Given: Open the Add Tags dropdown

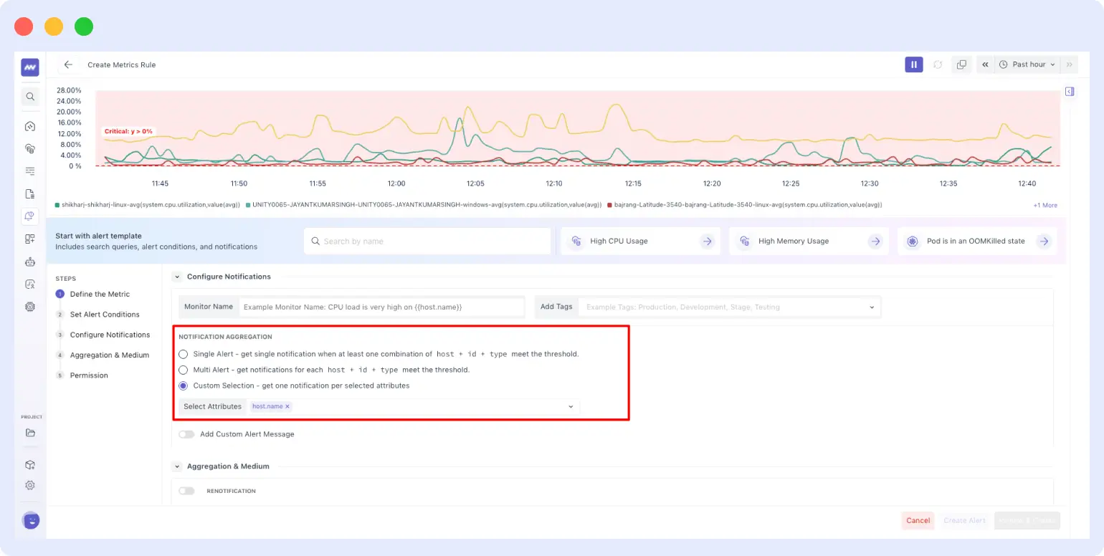Looking at the screenshot, I should (x=730, y=307).
